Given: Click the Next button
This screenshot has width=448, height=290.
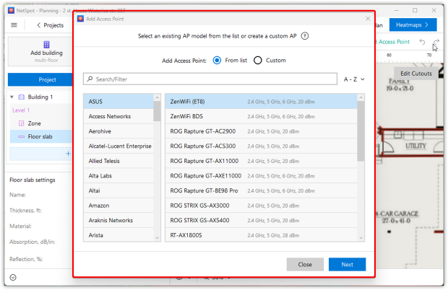Looking at the screenshot, I should coord(347,264).
